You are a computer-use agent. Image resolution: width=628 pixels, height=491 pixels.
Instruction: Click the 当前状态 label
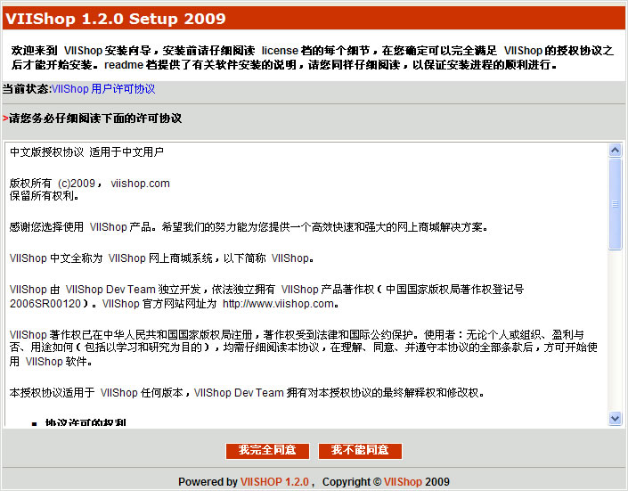pyautogui.click(x=26, y=88)
